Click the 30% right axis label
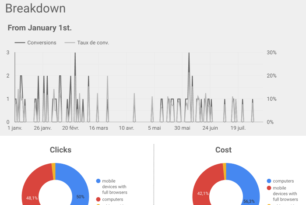306x205 pixels. [272, 53]
